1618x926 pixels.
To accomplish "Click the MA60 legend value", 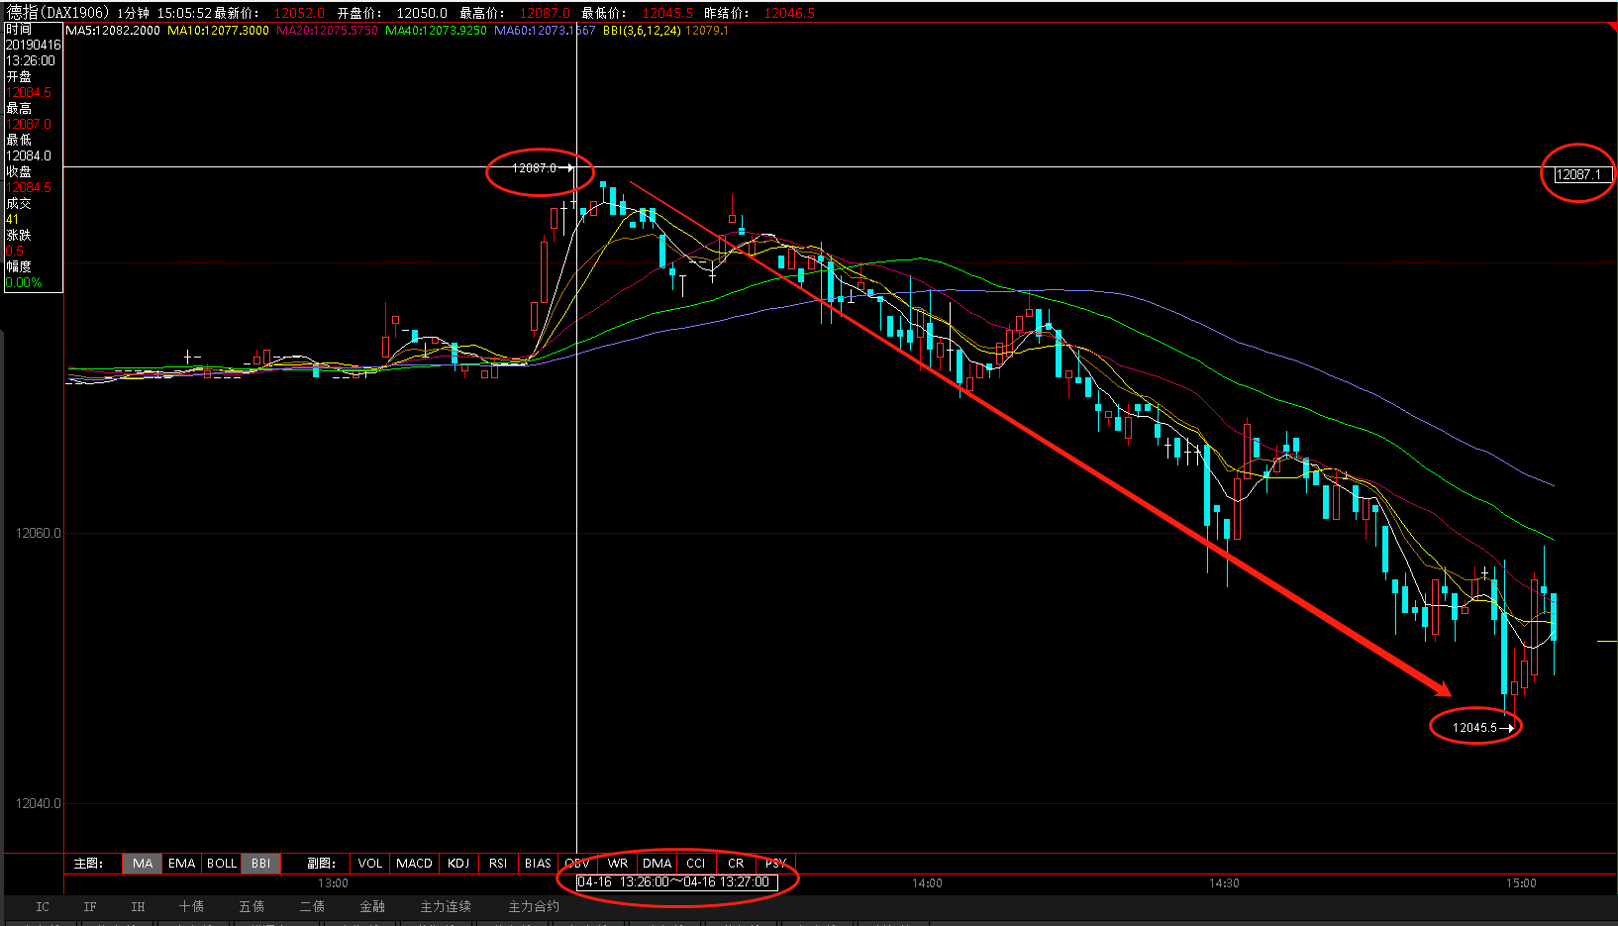I will pos(545,31).
